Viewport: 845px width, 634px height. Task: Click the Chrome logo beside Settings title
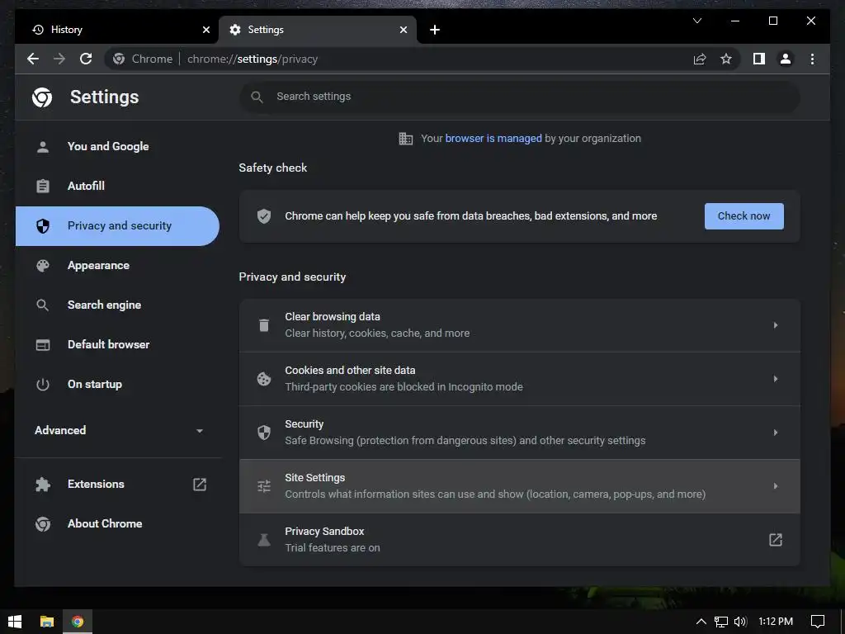42,97
